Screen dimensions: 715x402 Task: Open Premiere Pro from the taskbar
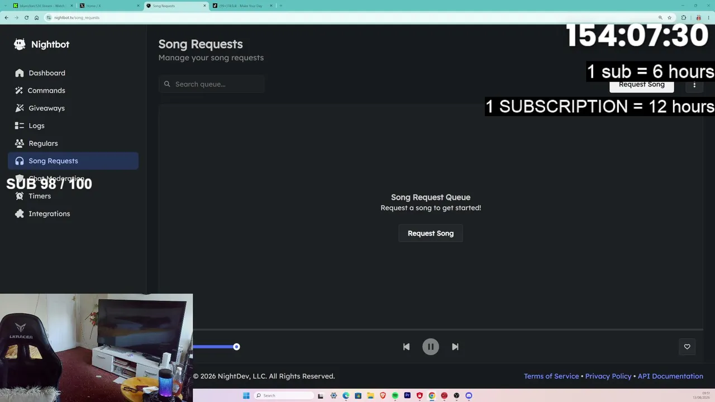407,395
